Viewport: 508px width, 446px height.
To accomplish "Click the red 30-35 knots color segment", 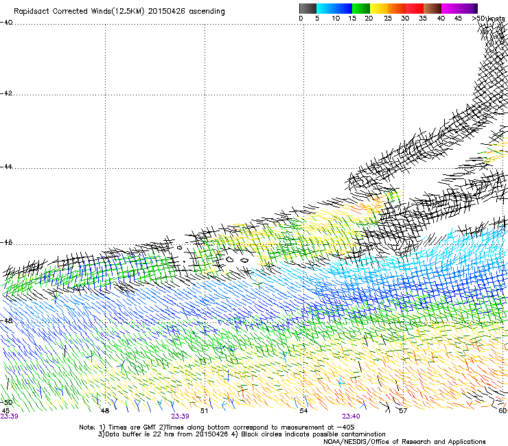I will [x=415, y=8].
